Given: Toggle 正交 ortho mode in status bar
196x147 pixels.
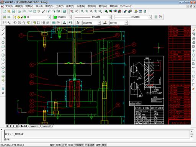Looking at the screenshot, I should pos(65,145).
